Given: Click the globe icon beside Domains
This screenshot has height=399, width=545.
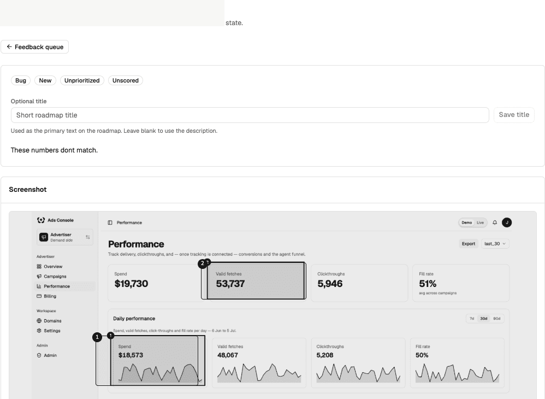Looking at the screenshot, I should [x=39, y=321].
